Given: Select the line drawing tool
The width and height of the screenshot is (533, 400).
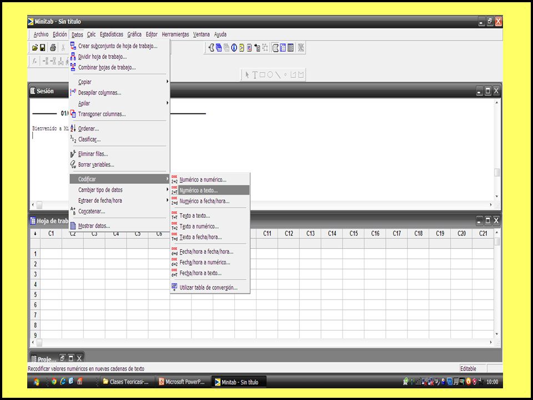Looking at the screenshot, I should (x=278, y=75).
